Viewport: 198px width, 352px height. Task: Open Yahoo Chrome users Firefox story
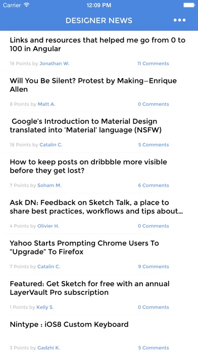(84, 248)
